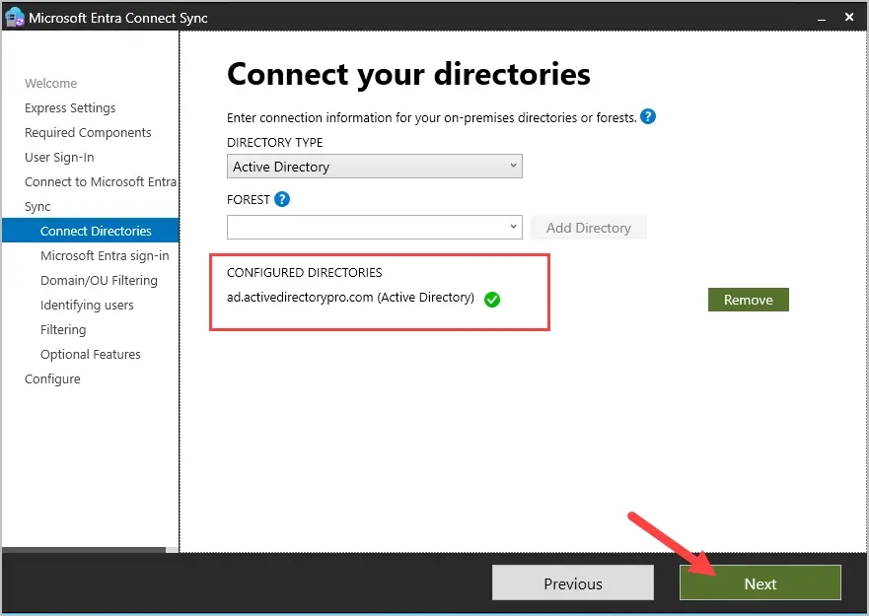Click the Add Directory button
The height and width of the screenshot is (616, 869).
point(588,227)
